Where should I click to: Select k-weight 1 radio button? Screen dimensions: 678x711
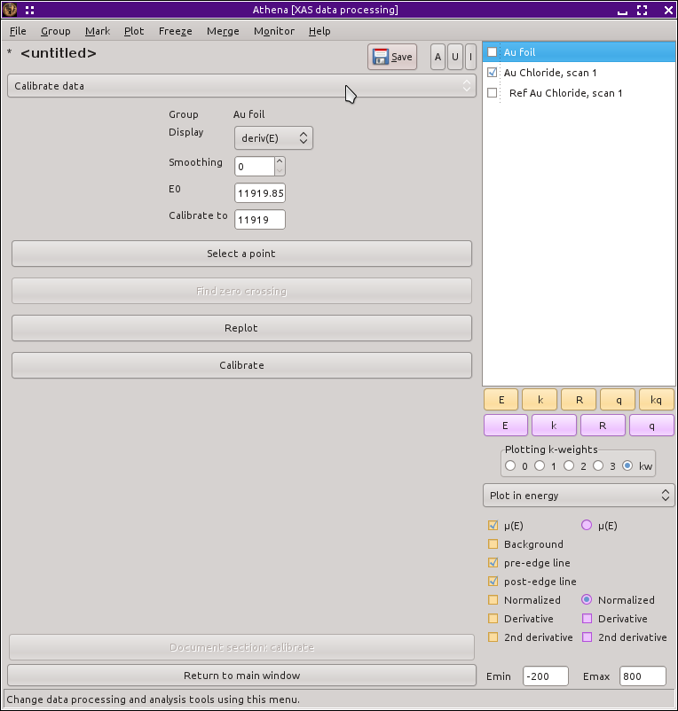tap(540, 465)
